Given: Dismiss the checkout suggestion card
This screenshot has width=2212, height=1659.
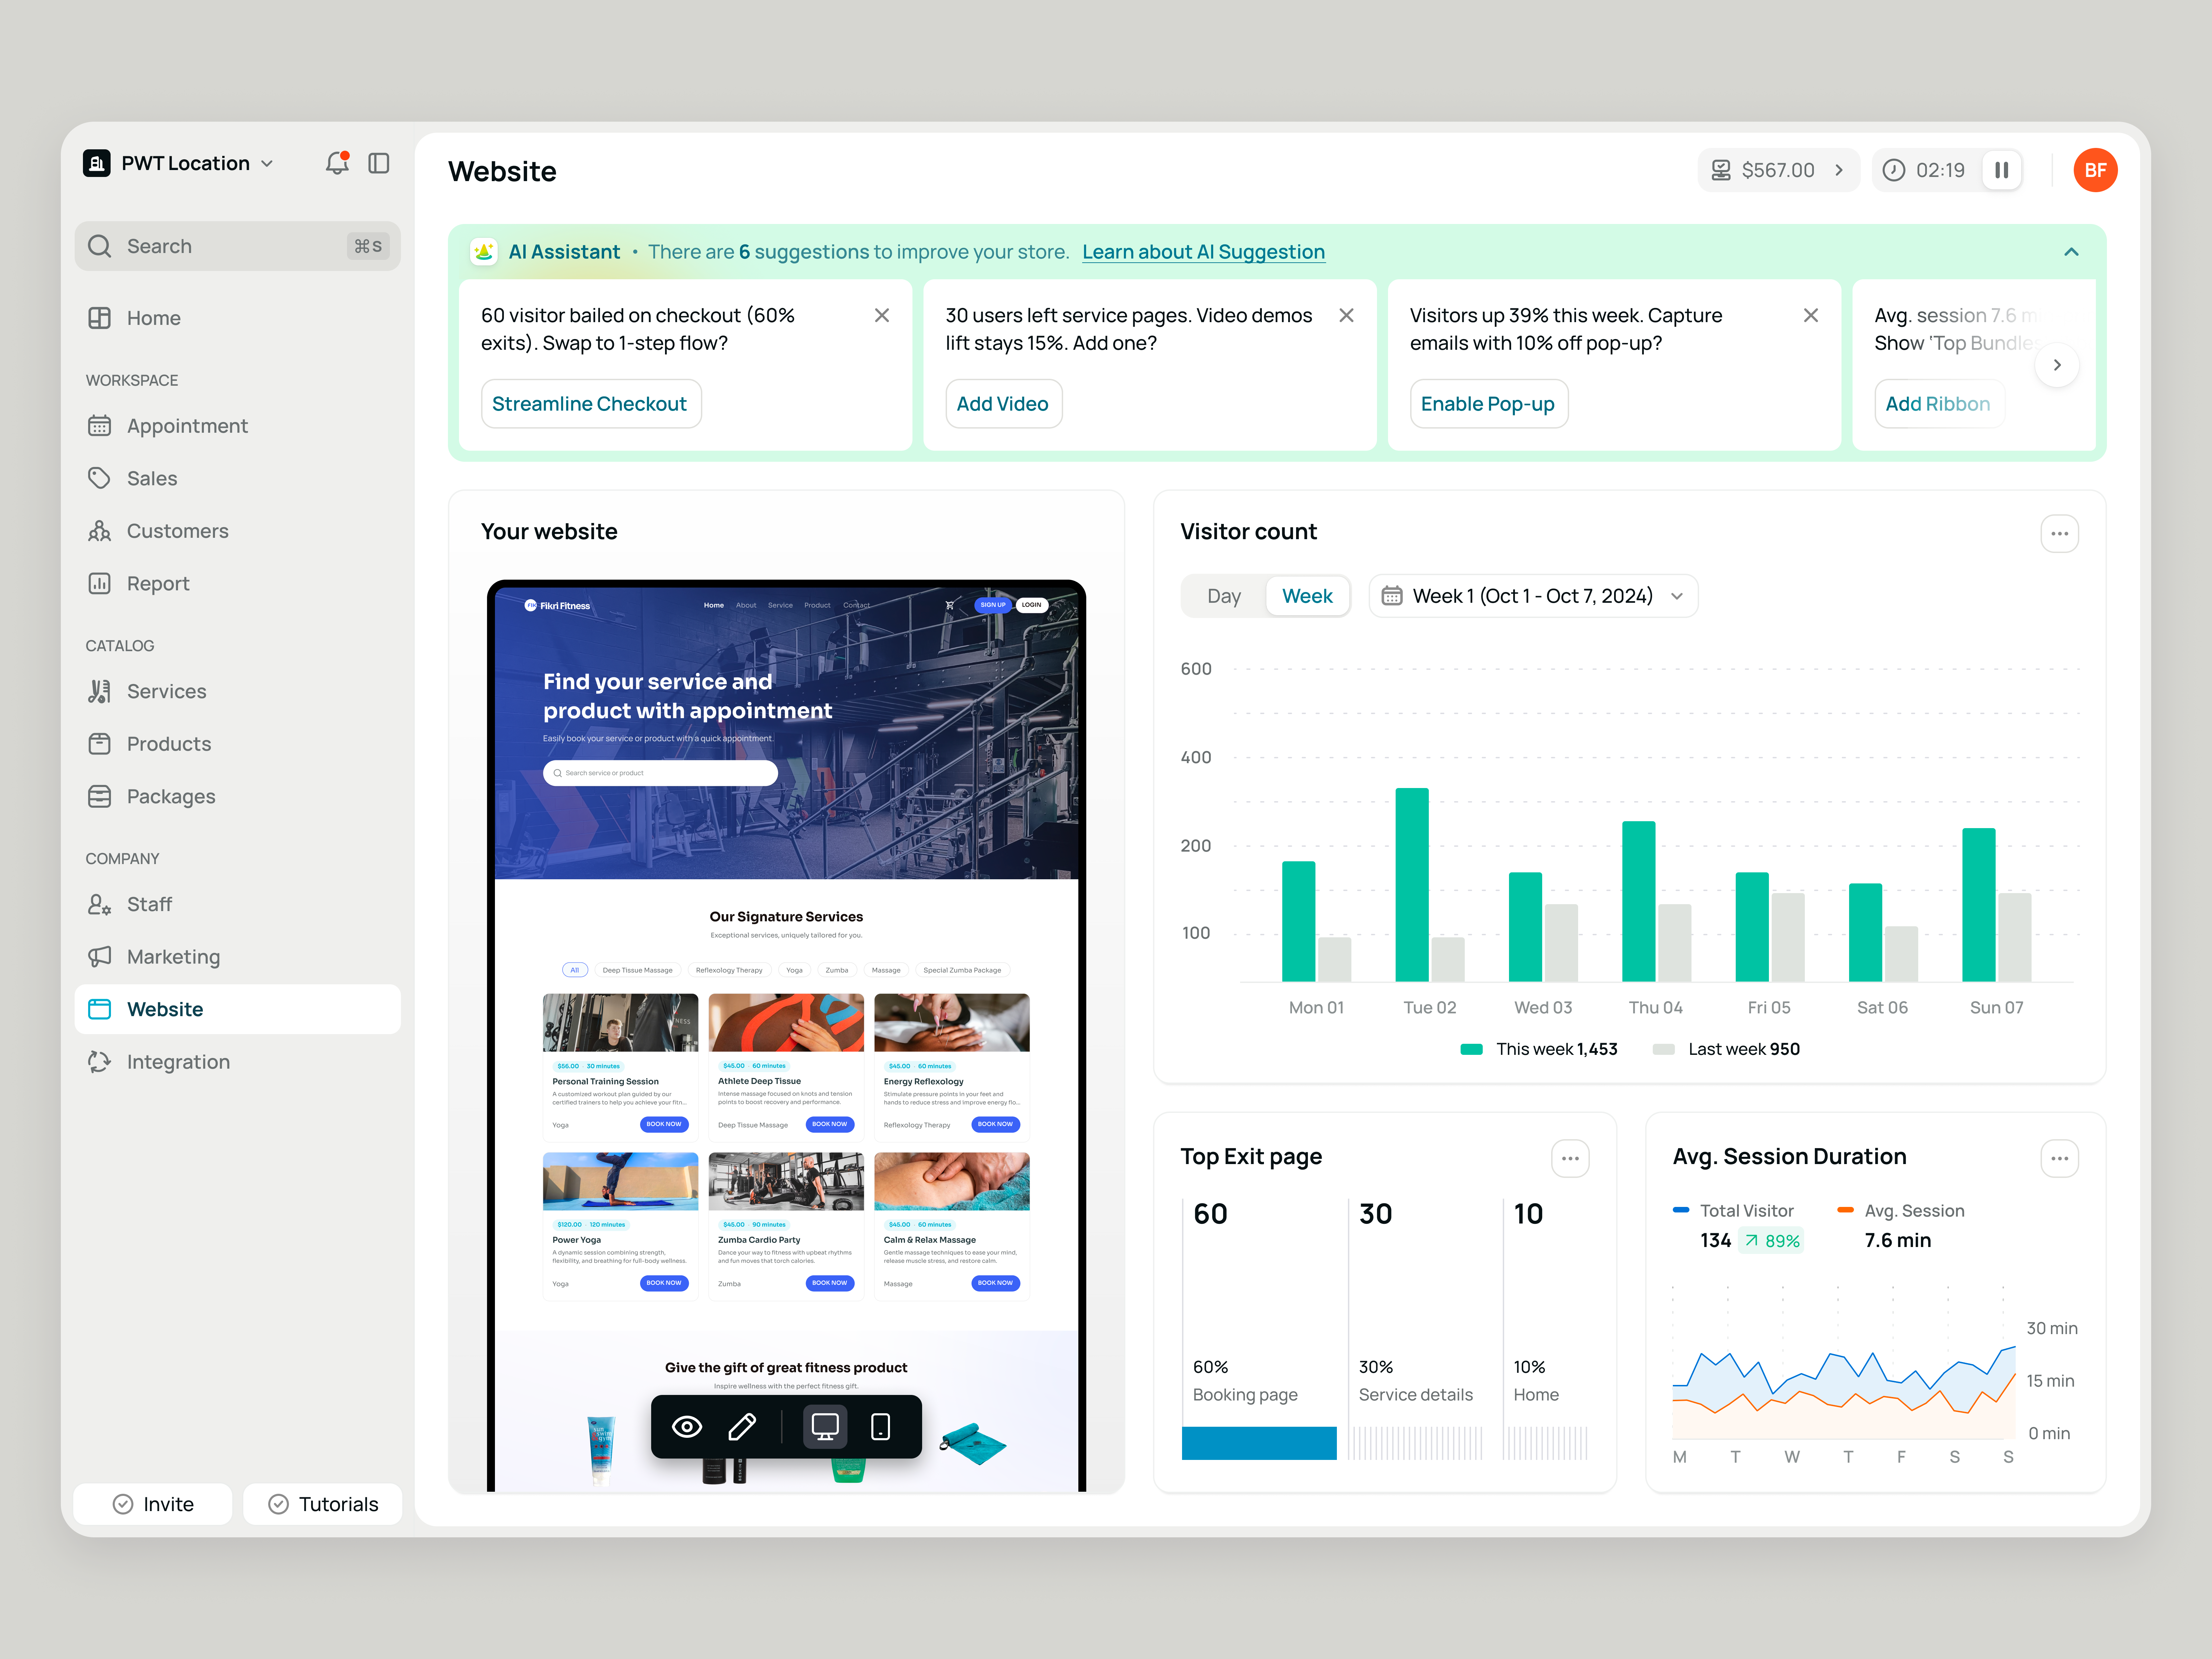Looking at the screenshot, I should (x=882, y=315).
